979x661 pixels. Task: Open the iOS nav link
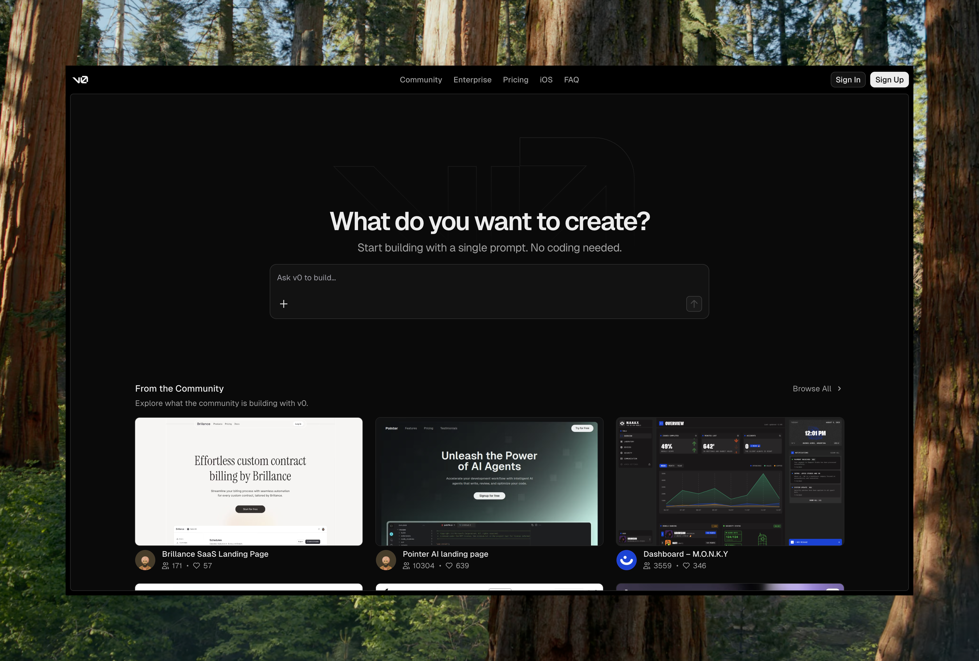(x=546, y=80)
